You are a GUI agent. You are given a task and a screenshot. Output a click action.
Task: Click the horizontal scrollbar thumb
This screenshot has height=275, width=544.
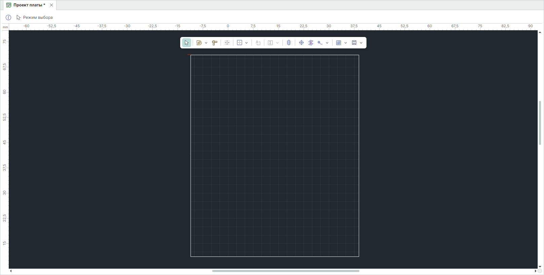coord(285,271)
